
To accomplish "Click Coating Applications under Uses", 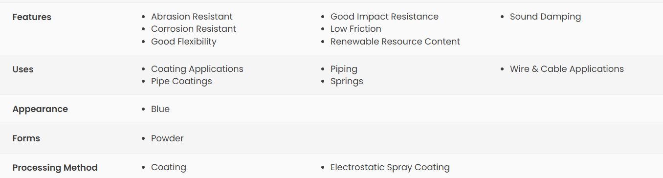I will point(197,69).
